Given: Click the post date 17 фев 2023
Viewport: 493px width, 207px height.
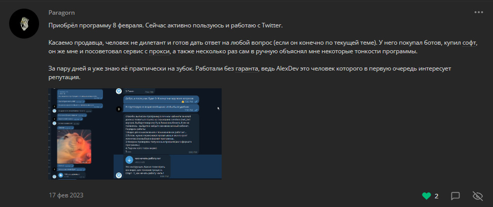Looking at the screenshot, I should [x=66, y=195].
